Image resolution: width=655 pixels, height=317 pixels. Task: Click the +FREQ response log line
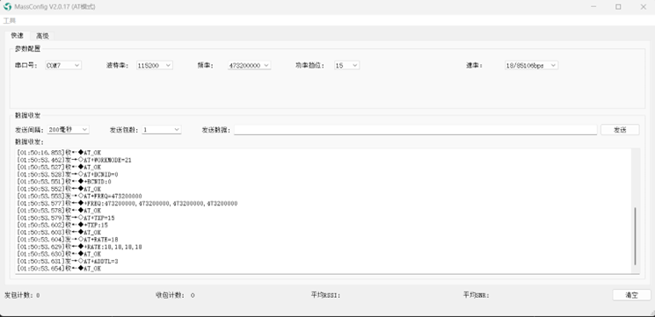(127, 204)
